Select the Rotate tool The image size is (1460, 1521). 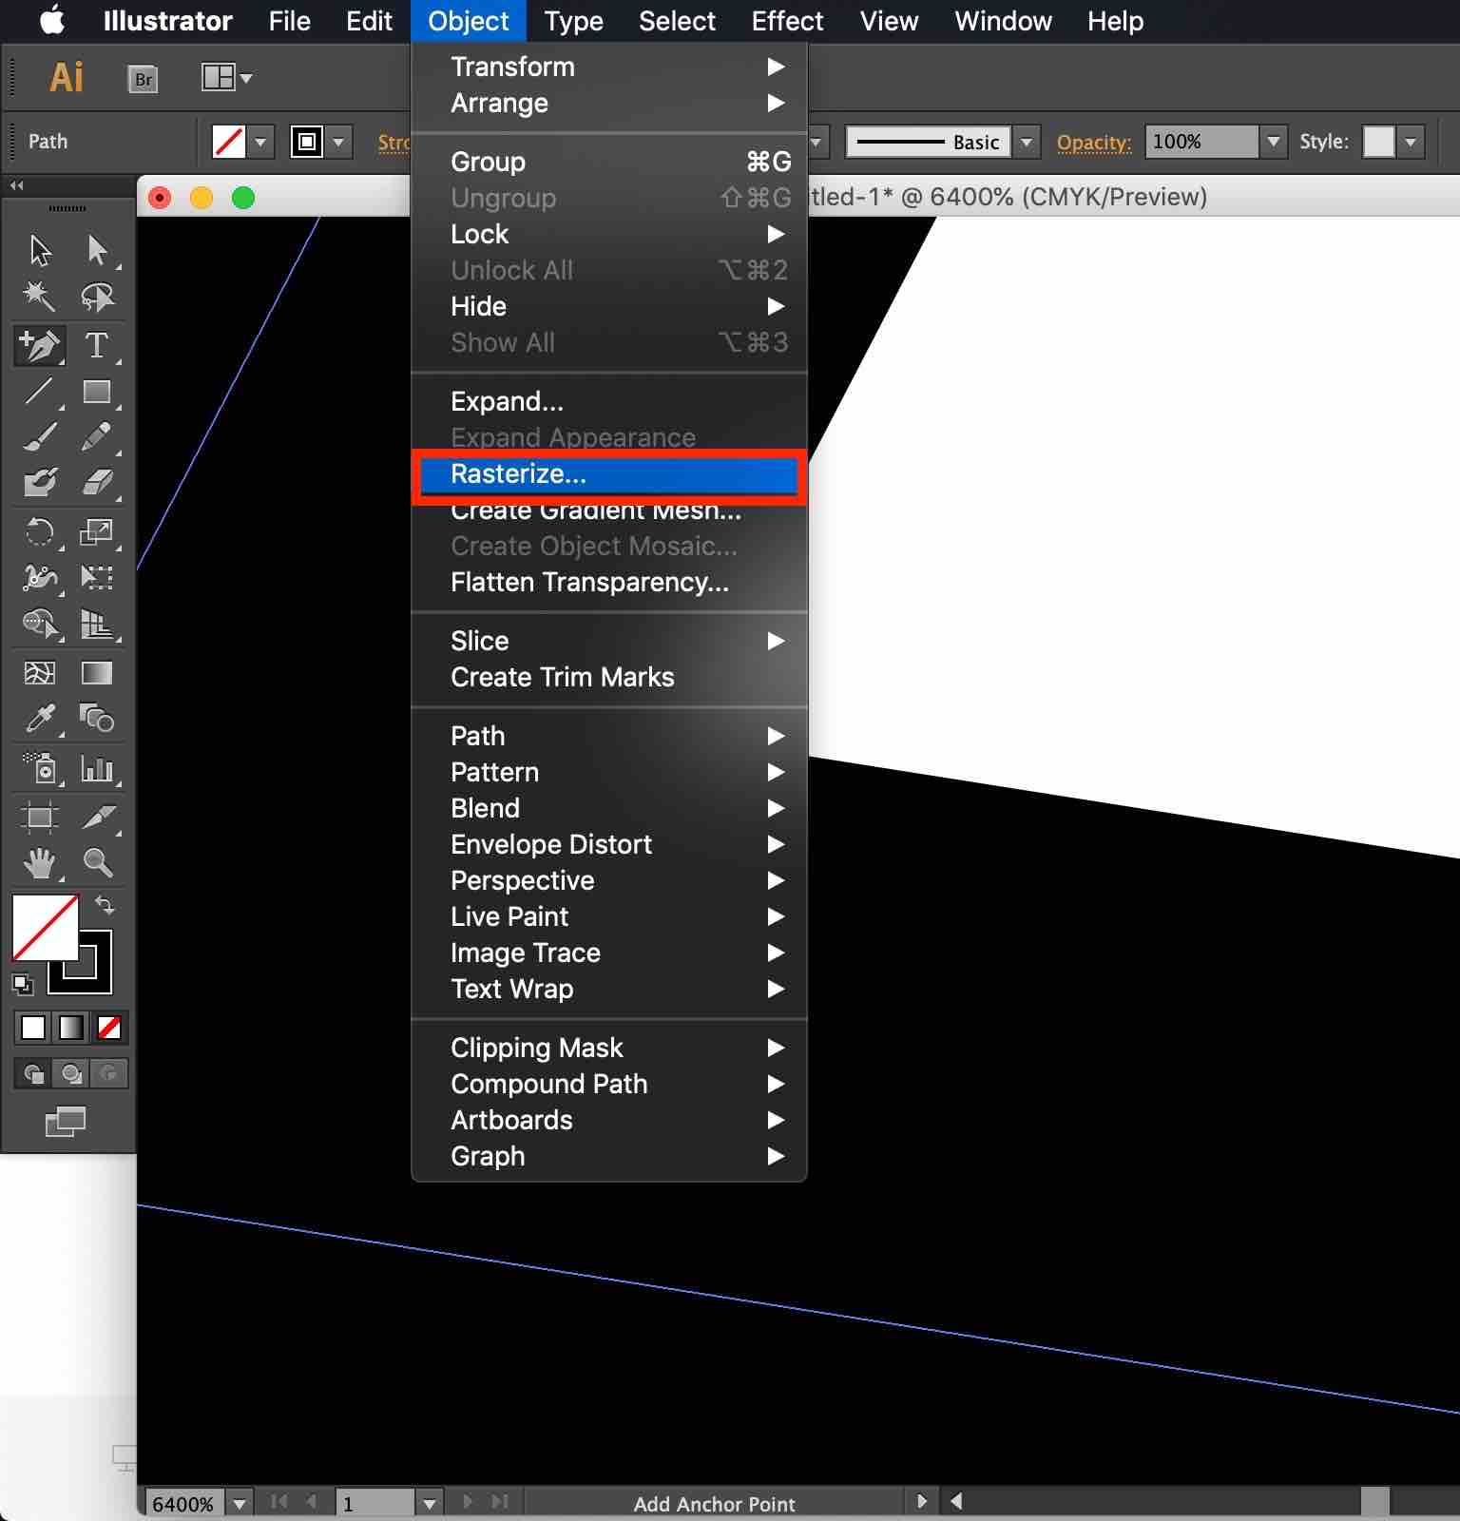coord(40,532)
